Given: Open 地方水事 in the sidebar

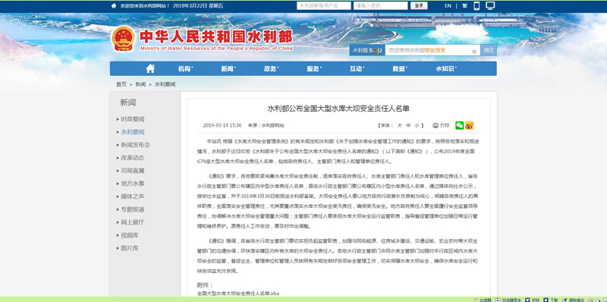Looking at the screenshot, I should click(x=132, y=184).
